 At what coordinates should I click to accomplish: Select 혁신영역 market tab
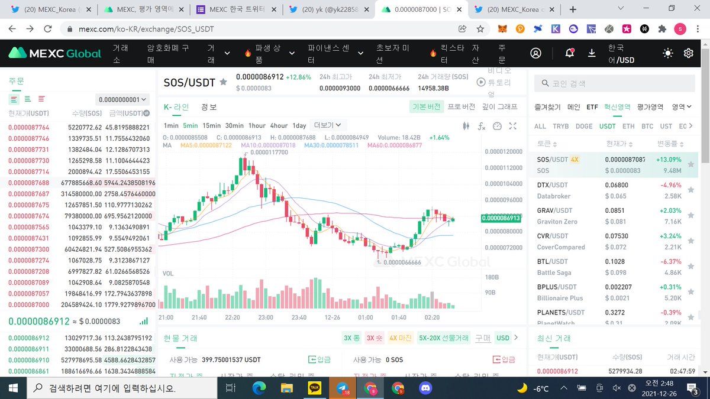click(618, 107)
